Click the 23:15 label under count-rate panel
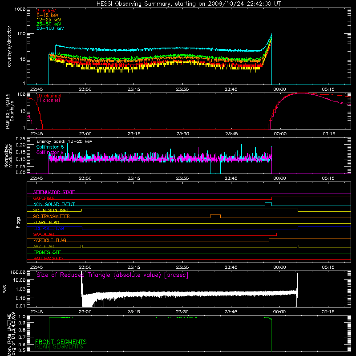 134,89
